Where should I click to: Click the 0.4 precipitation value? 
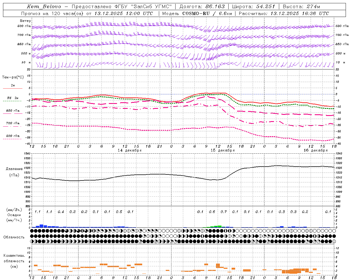pos(61,212)
